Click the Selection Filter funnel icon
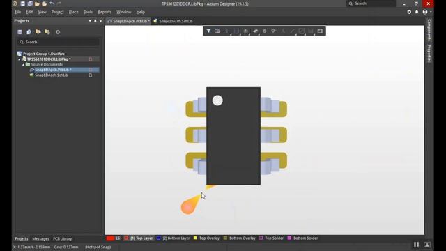 pos(208,31)
